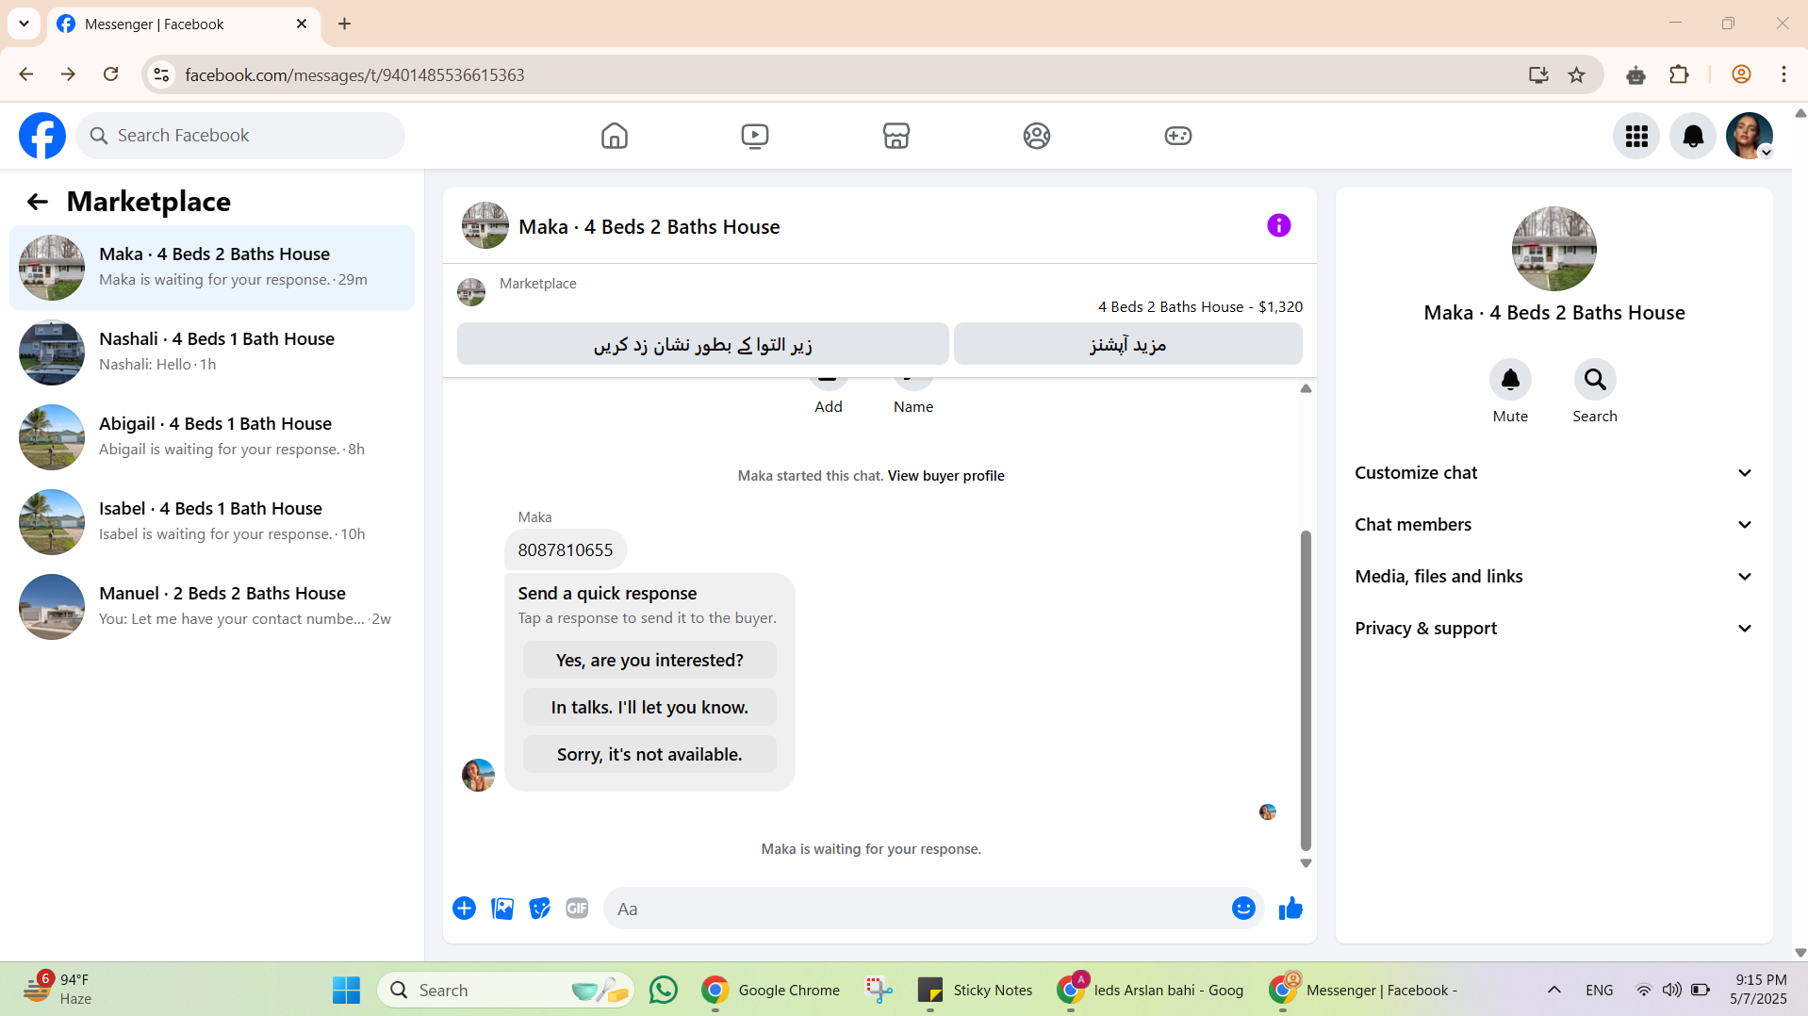This screenshot has height=1016, width=1808.
Task: Attach a file using photo icon
Action: point(502,908)
